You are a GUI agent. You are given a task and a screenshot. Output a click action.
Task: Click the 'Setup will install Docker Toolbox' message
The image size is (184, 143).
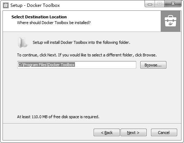[x=81, y=42]
